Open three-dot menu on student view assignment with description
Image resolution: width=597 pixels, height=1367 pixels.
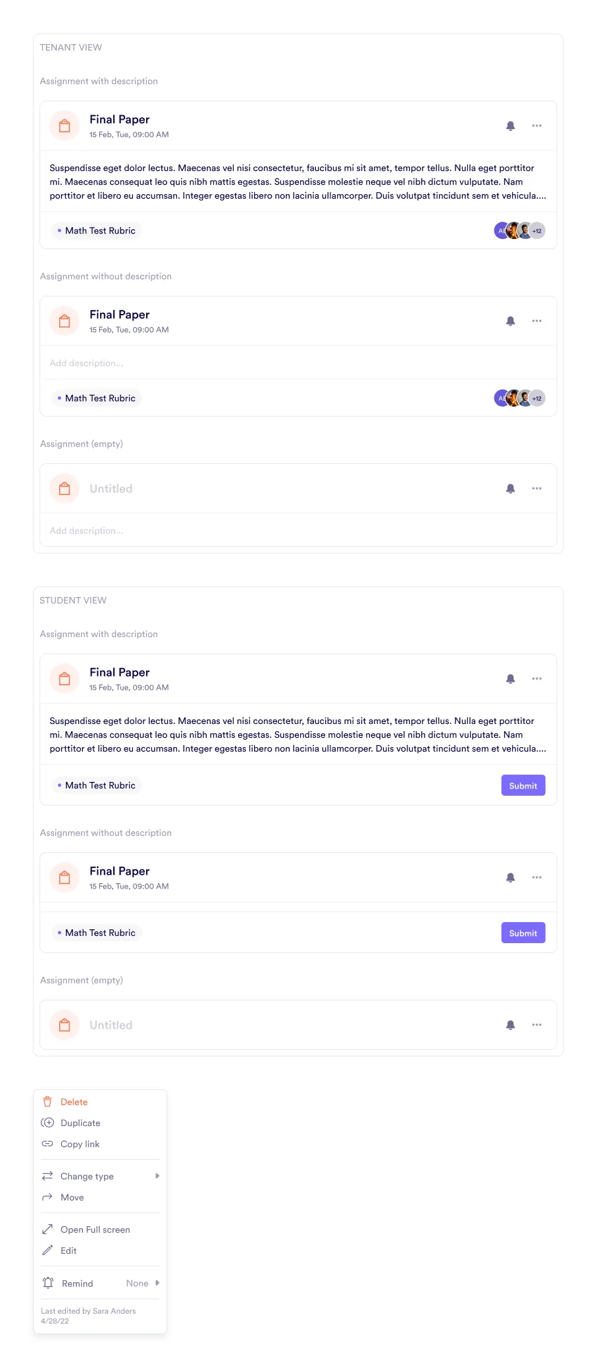click(537, 679)
